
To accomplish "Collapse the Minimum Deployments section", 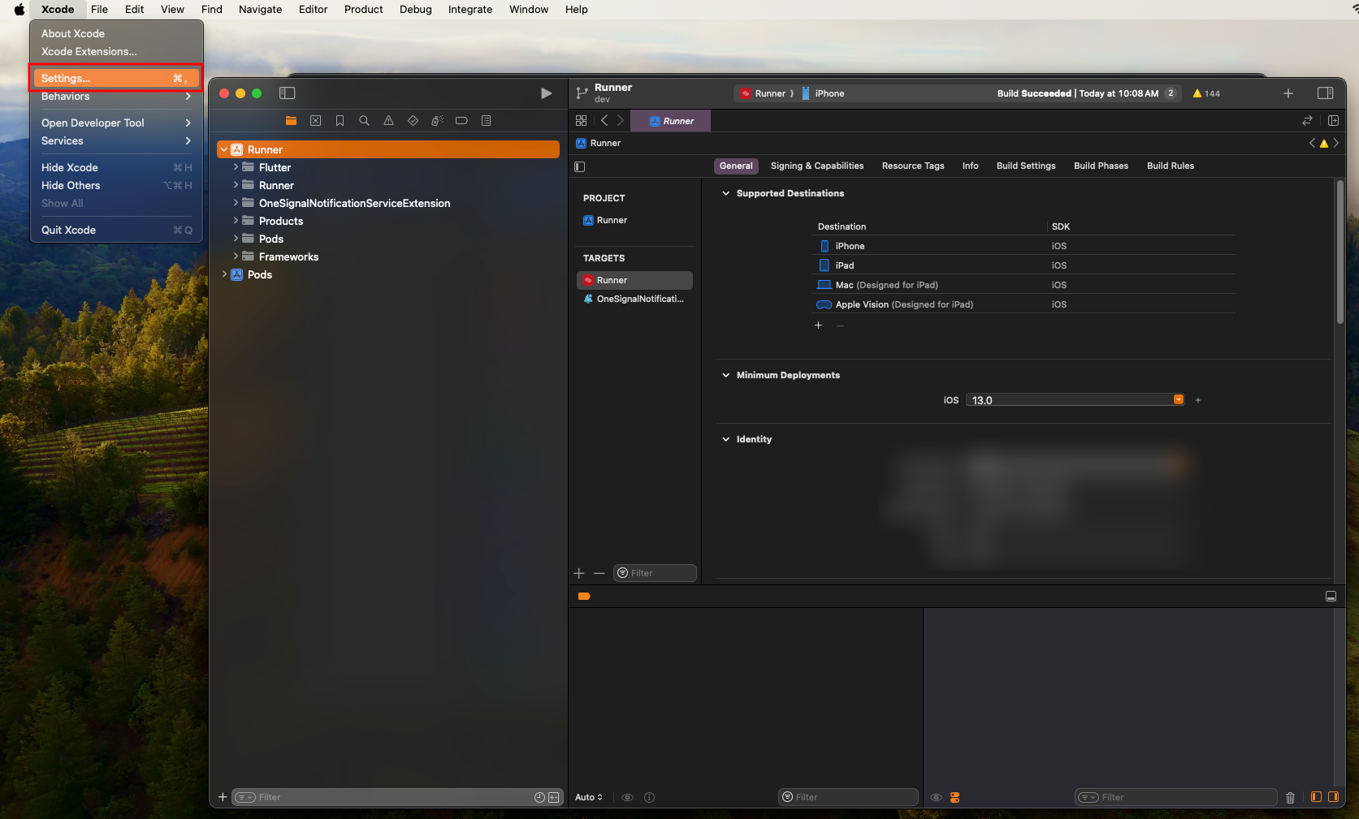I will pyautogui.click(x=725, y=375).
